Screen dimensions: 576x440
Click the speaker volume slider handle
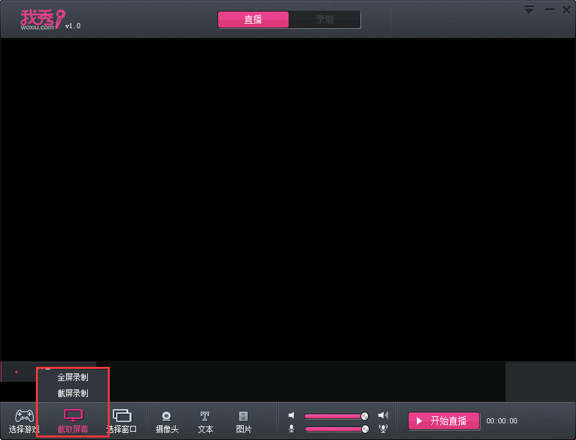click(x=365, y=416)
